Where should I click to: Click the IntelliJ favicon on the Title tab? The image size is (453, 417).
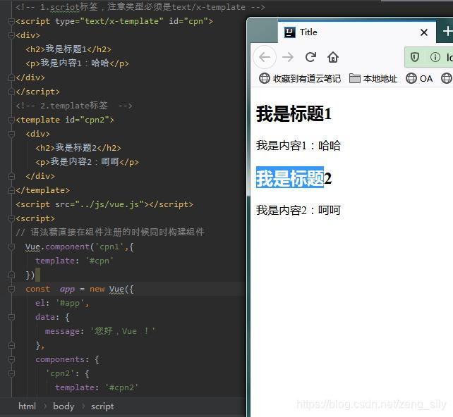(x=290, y=32)
